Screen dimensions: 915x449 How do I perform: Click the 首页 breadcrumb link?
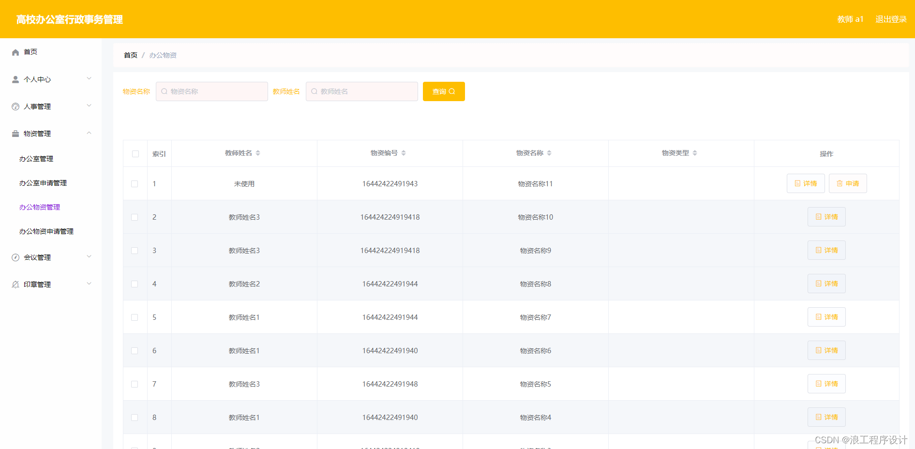pyautogui.click(x=131, y=55)
